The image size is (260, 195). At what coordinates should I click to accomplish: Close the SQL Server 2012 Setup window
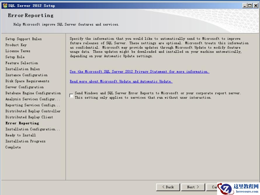[x=256, y=6]
